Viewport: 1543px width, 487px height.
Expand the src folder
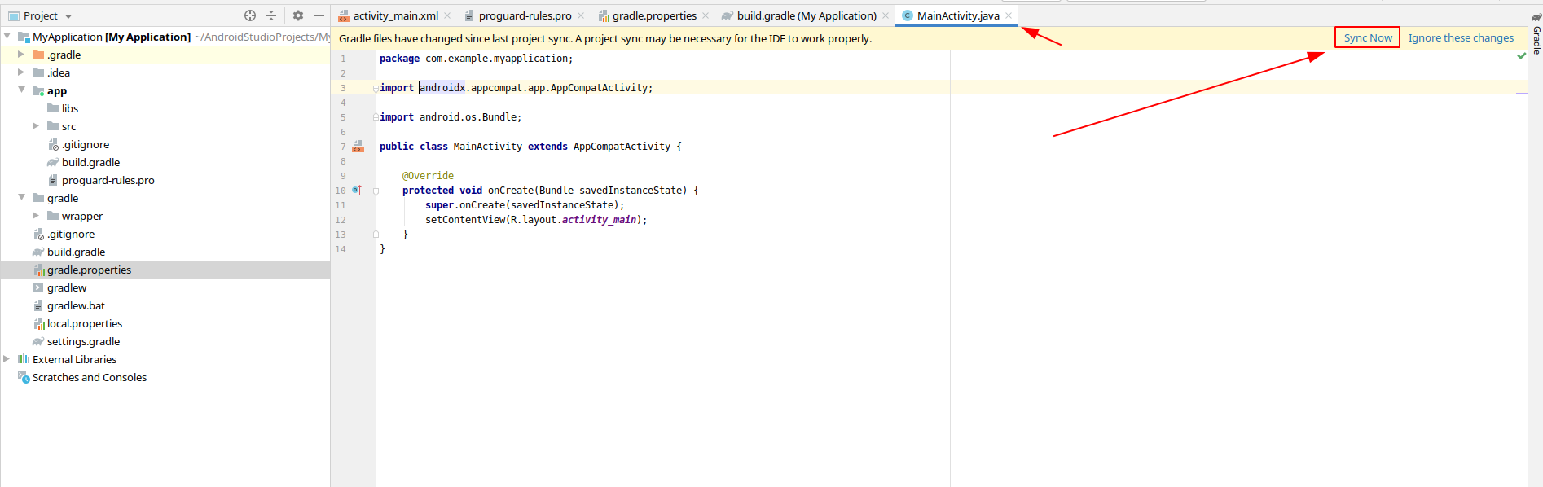35,126
